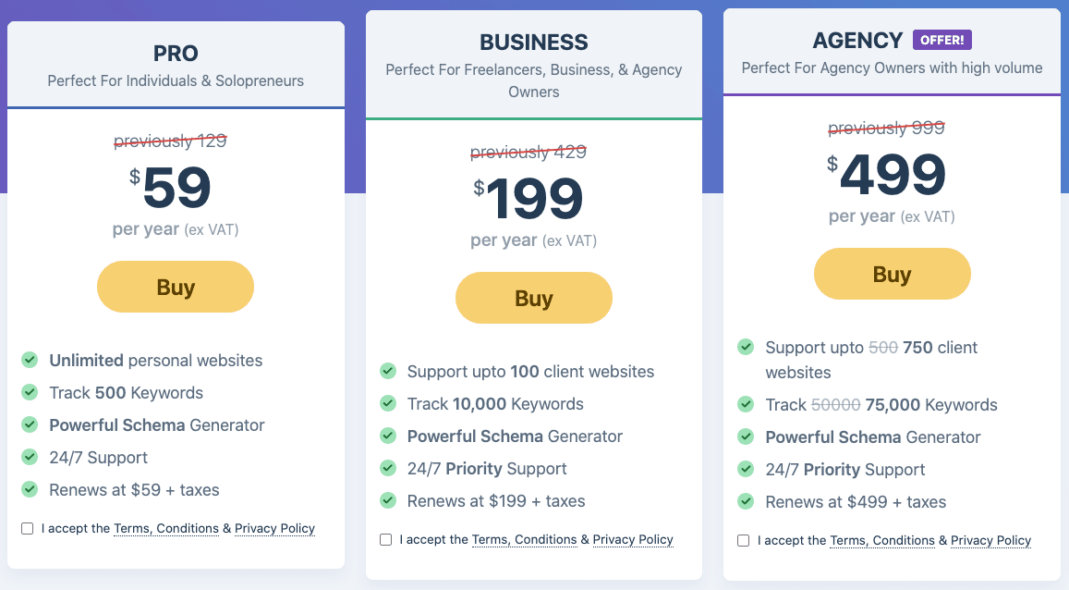The width and height of the screenshot is (1069, 590).
Task: Tick the BUSINESS plan terms acceptance checkbox
Action: pyautogui.click(x=385, y=540)
